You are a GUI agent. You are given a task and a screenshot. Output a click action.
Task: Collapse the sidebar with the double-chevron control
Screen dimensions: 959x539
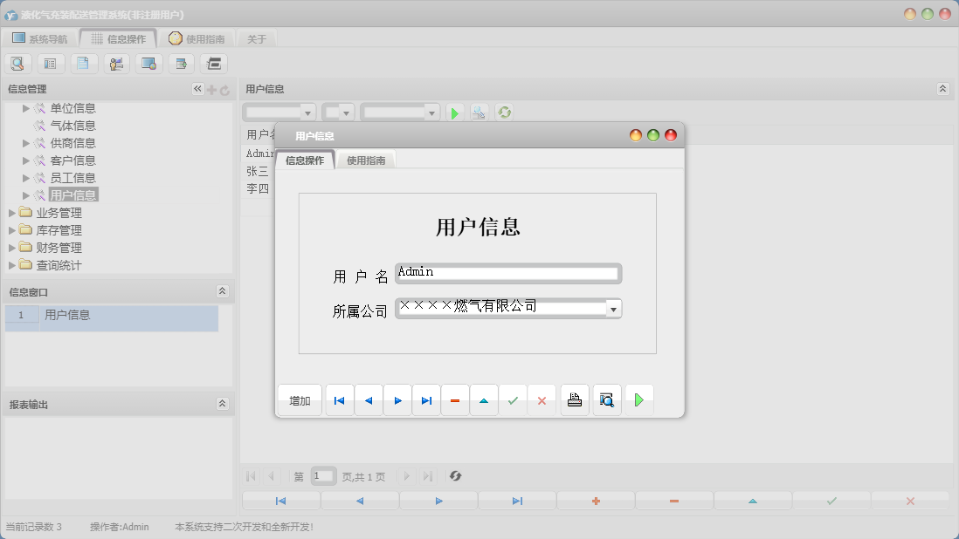197,88
